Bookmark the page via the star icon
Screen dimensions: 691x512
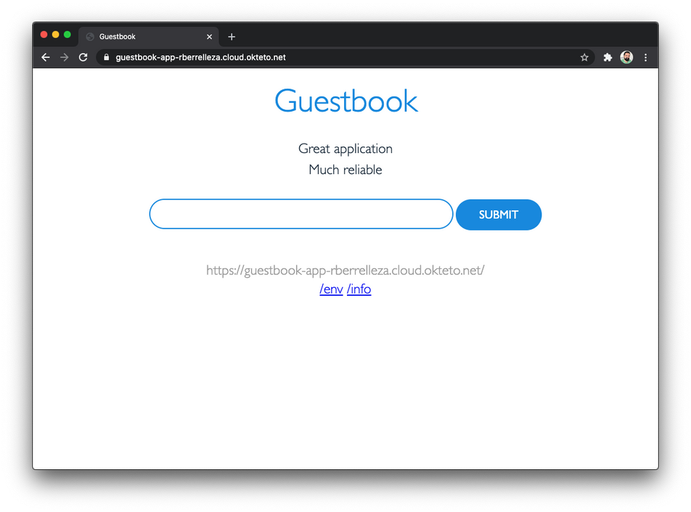(x=584, y=57)
